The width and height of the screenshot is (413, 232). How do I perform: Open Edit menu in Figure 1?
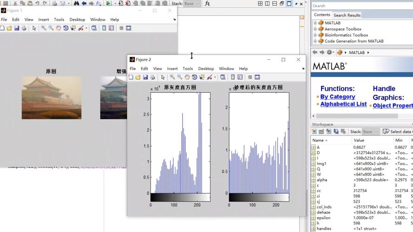click(x=15, y=19)
